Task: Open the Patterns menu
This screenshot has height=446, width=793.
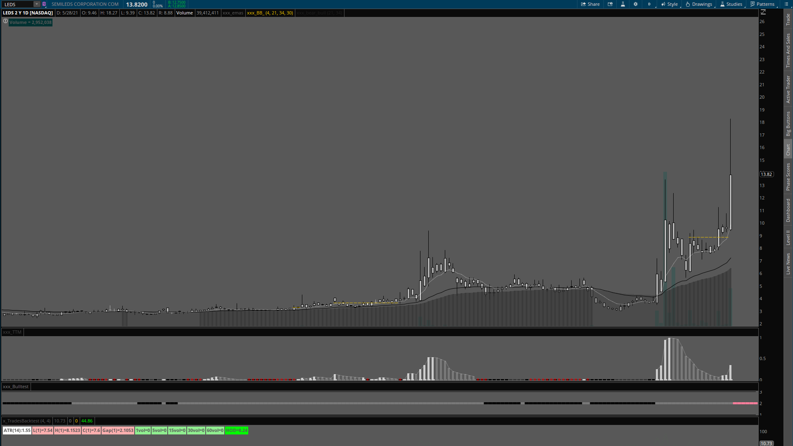Action: point(762,4)
